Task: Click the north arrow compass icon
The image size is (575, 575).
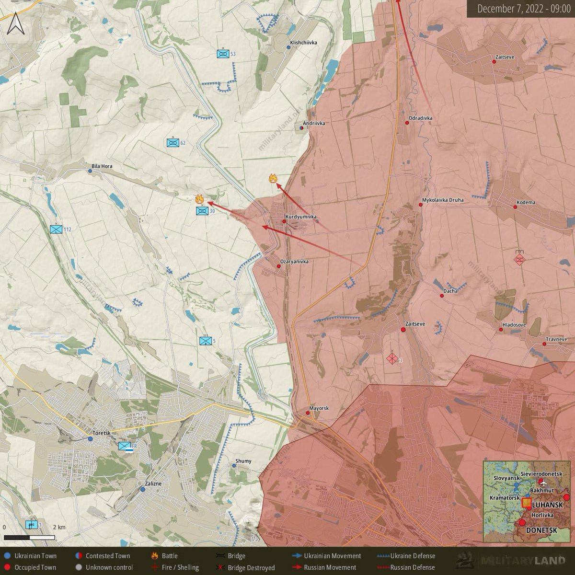Action: coord(15,23)
